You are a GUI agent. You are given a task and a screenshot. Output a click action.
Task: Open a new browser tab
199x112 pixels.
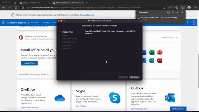point(87,3)
